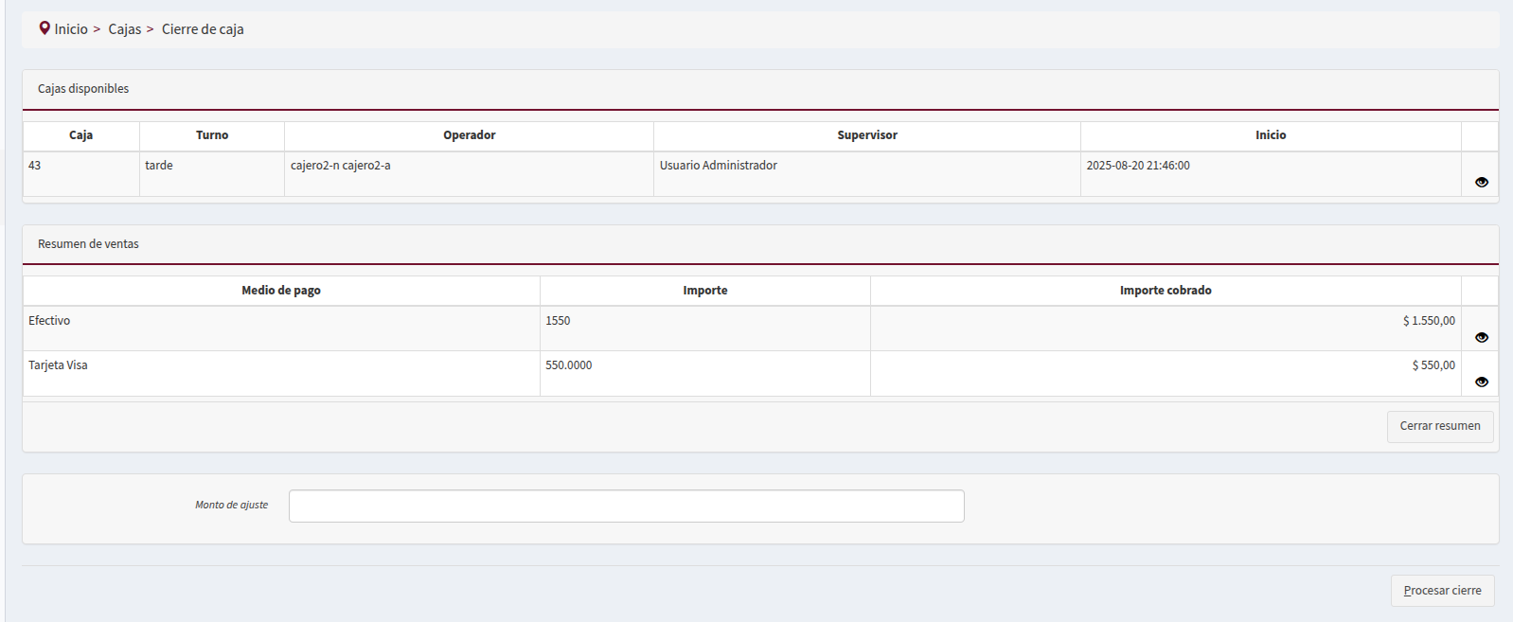This screenshot has height=622, width=1513.
Task: Select the Efectivo row name cell
Action: (x=49, y=321)
